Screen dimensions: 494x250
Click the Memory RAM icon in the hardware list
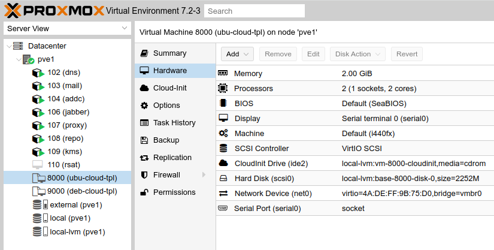[x=223, y=73]
